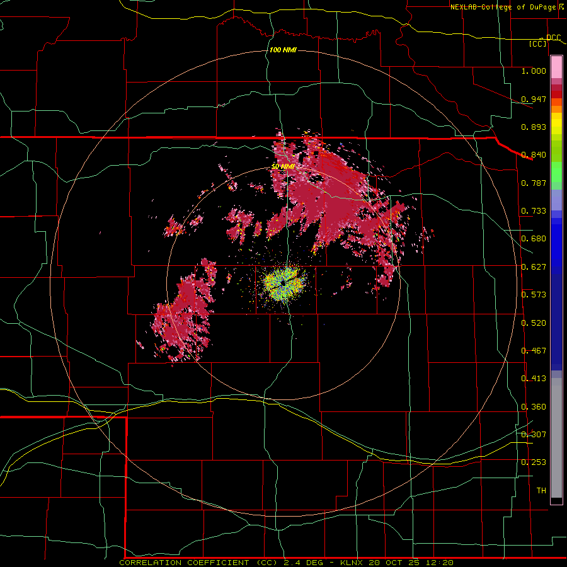The height and width of the screenshot is (567, 567).
Task: Click the yellow-green clutter at radar center
Action: tap(285, 283)
